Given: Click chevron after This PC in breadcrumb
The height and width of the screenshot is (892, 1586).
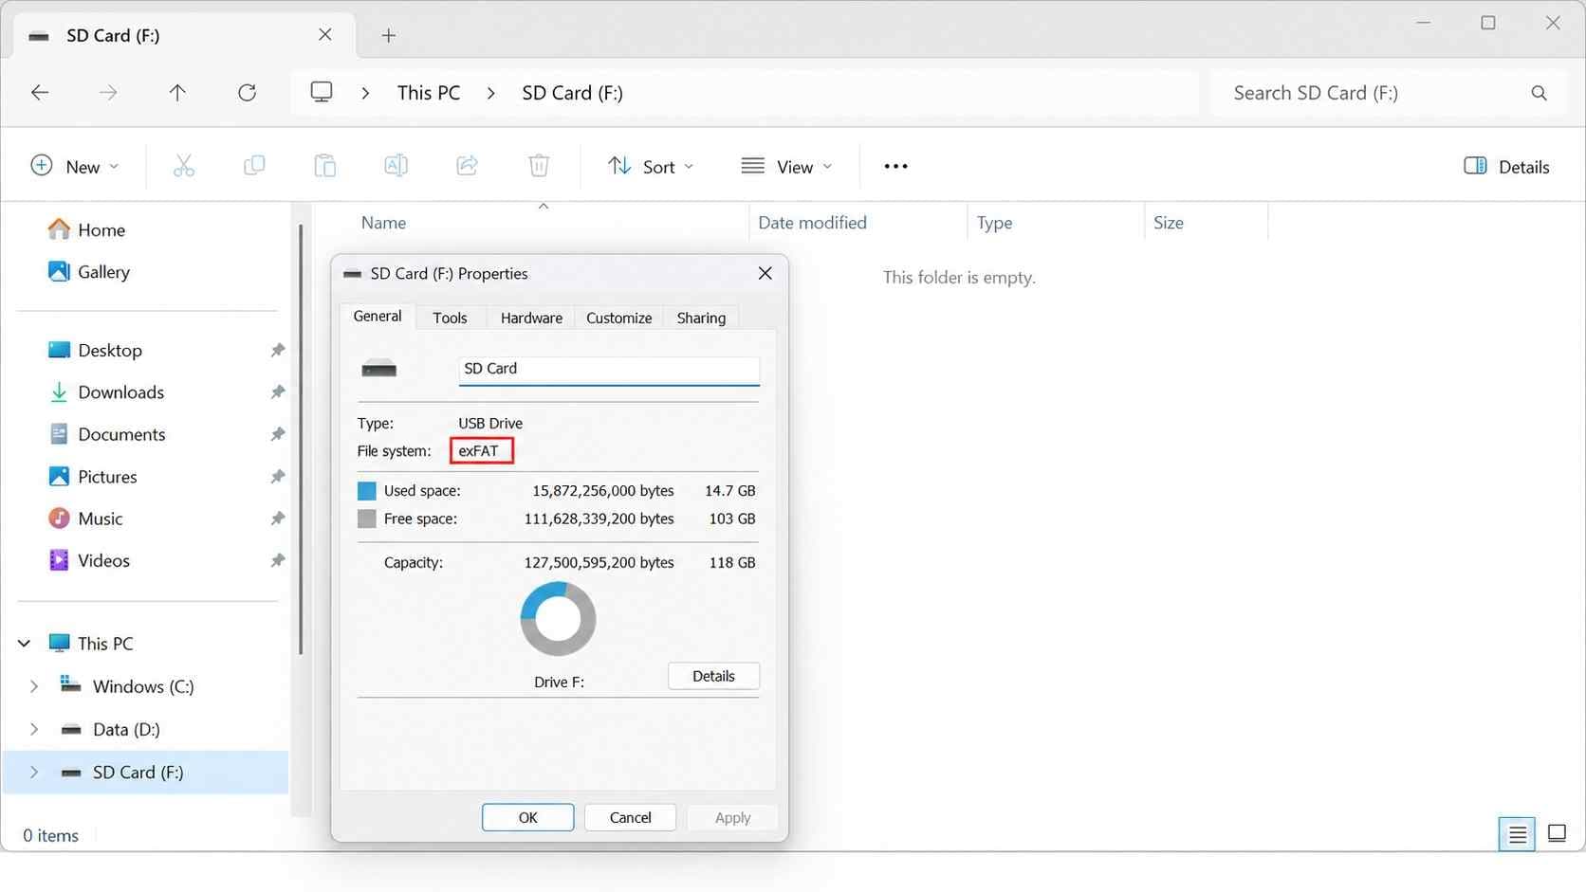Looking at the screenshot, I should tap(491, 93).
